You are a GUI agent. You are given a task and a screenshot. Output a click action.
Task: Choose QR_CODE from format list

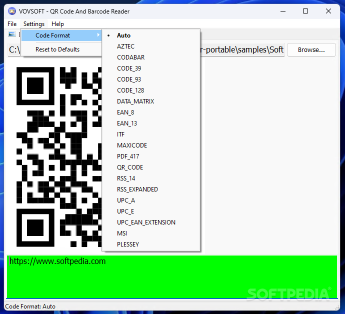[x=151, y=167]
